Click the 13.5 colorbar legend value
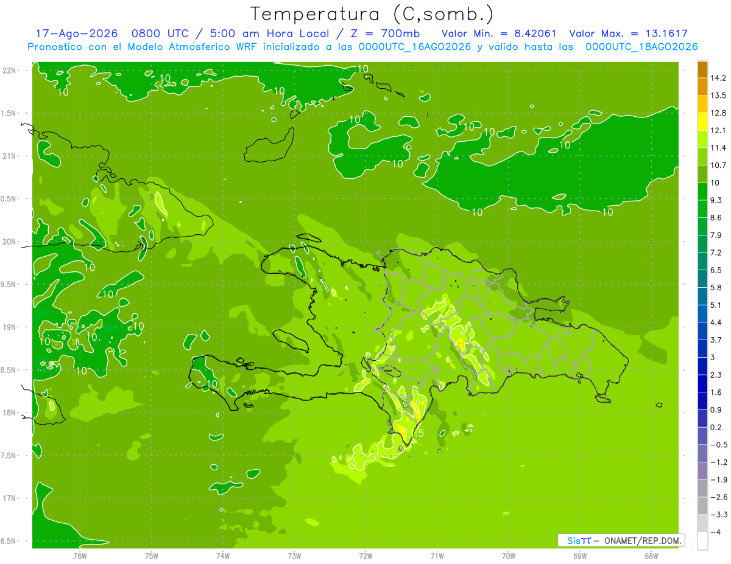Screen dimensions: 731x564 [x=718, y=96]
